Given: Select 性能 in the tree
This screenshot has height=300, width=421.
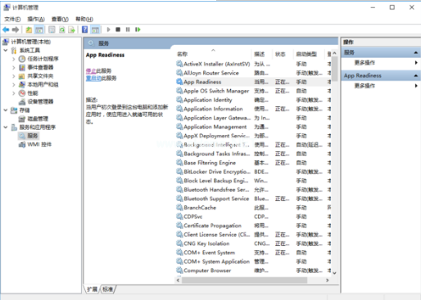Looking at the screenshot, I should 33,93.
